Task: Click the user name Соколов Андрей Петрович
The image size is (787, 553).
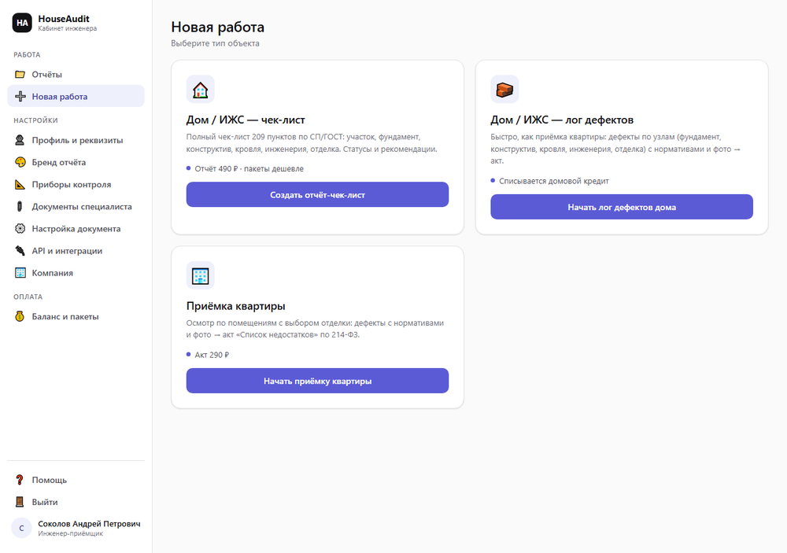Action: 90,524
